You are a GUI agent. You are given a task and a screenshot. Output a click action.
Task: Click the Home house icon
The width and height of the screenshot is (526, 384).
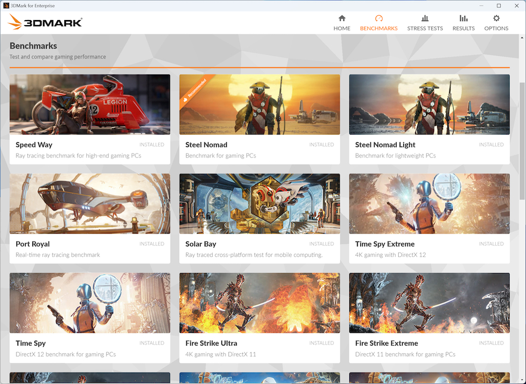point(342,18)
